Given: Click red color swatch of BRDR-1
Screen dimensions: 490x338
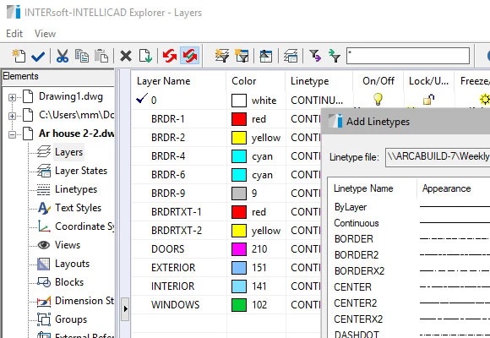Looking at the screenshot, I should tap(239, 119).
